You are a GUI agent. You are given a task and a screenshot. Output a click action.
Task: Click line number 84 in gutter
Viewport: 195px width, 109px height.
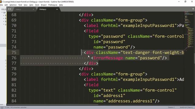14,101
